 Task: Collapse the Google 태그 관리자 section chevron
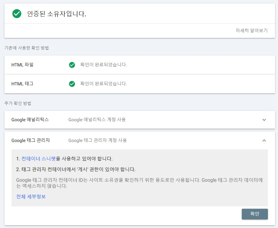(264, 141)
